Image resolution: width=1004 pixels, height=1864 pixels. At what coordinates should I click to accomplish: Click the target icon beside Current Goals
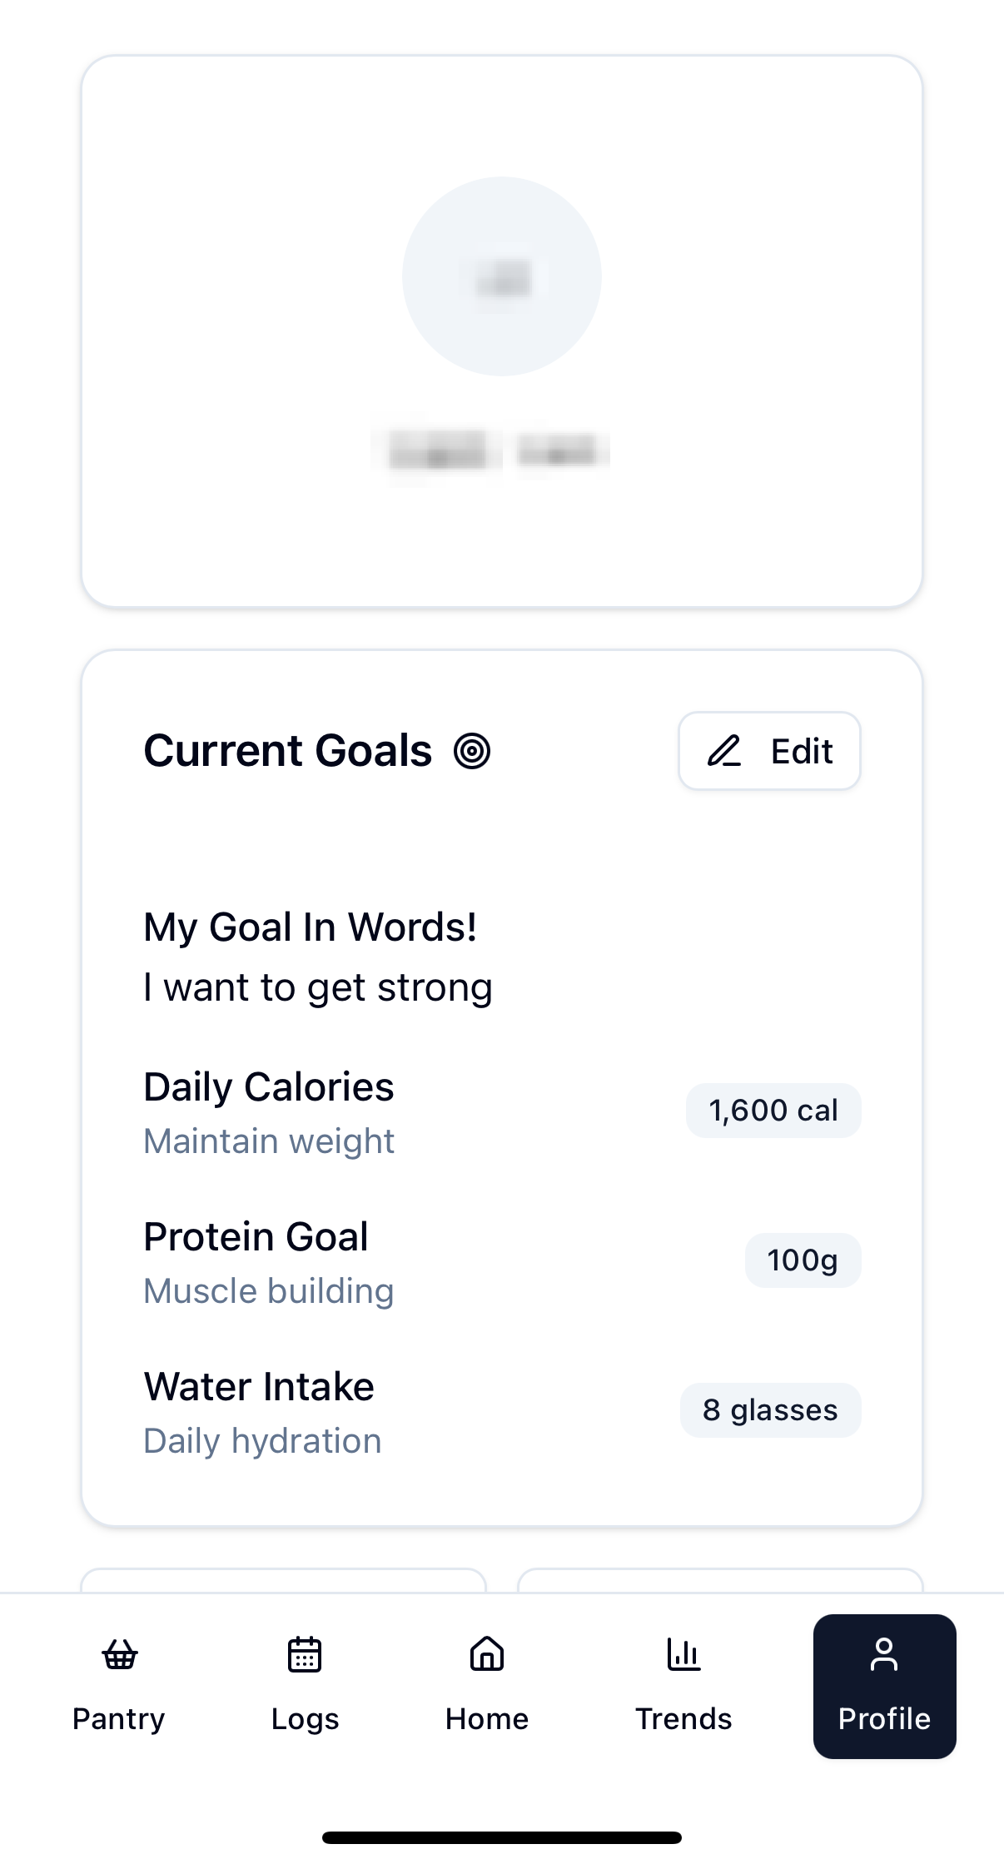coord(472,751)
